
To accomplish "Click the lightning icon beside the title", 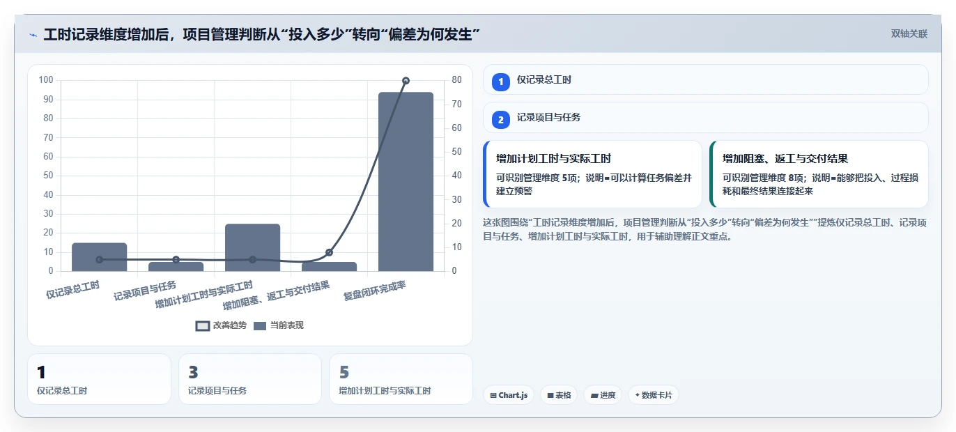I will [33, 35].
